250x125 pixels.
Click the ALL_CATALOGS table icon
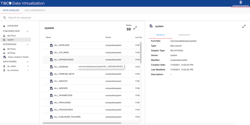coord(52,45)
